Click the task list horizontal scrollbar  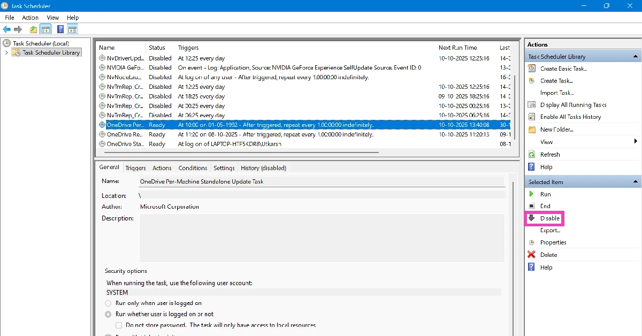(x=241, y=152)
